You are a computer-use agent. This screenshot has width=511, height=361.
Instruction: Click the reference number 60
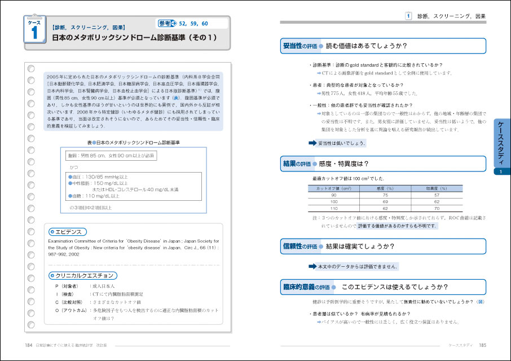point(204,23)
